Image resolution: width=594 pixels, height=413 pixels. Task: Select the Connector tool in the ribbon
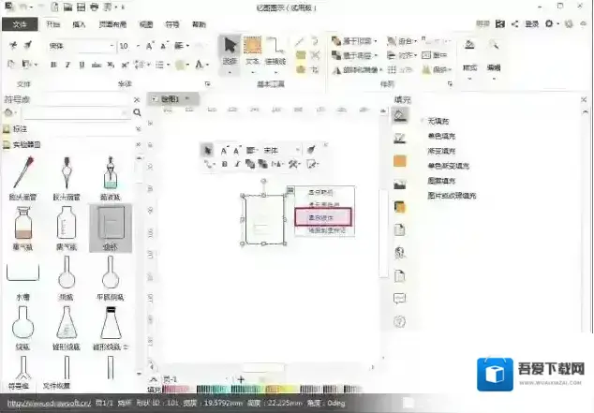[275, 51]
